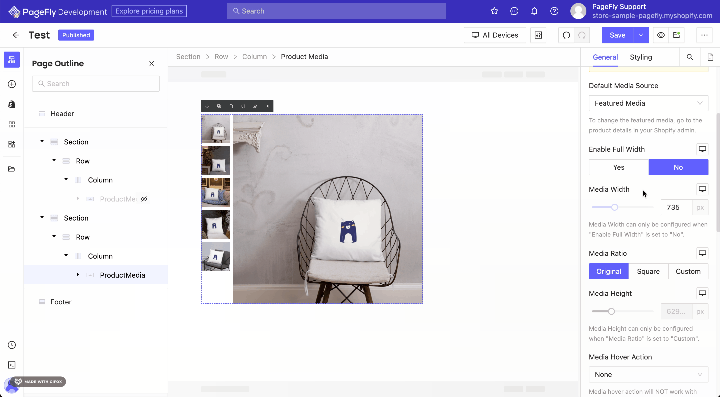Image resolution: width=720 pixels, height=397 pixels.
Task: Click the redo icon
Action: 582,35
